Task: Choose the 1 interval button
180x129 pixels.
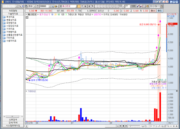Action: pos(96,6)
